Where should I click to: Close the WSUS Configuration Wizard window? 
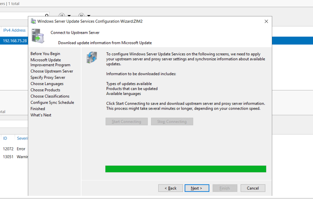click(x=266, y=22)
